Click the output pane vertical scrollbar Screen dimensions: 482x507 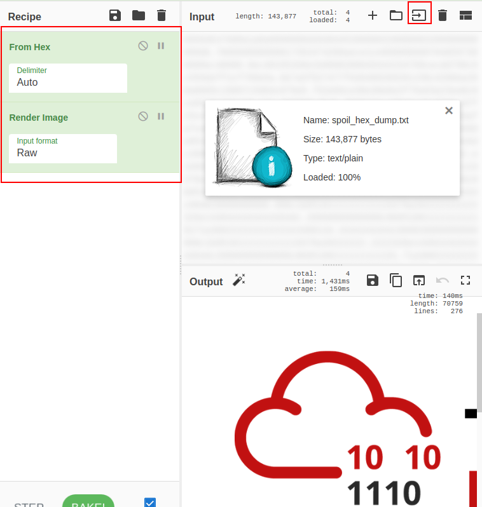point(479,362)
